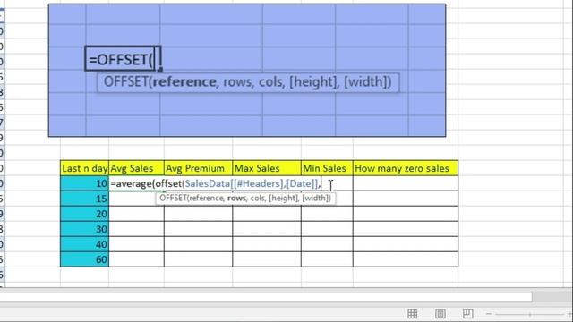
Task: Click the horizontal scrollbar thumb
Action: coord(266,297)
